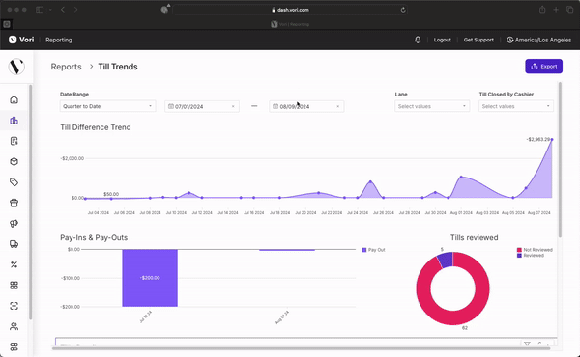The image size is (580, 357).
Task: Toggle Not Reviewed legend entry
Action: (535, 250)
